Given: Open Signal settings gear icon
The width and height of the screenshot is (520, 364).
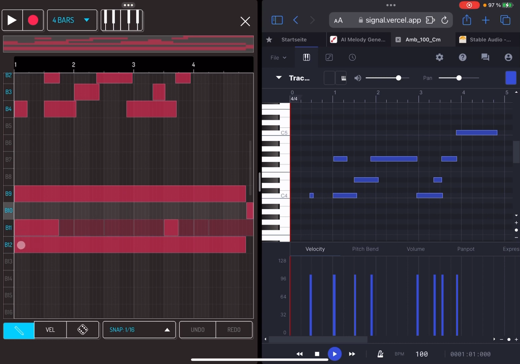Looking at the screenshot, I should coord(439,57).
